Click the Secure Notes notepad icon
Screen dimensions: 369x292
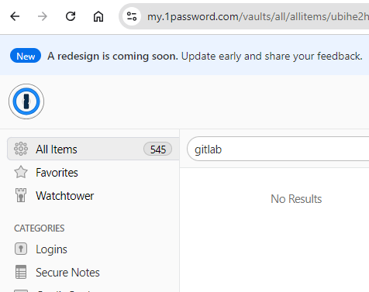21,272
